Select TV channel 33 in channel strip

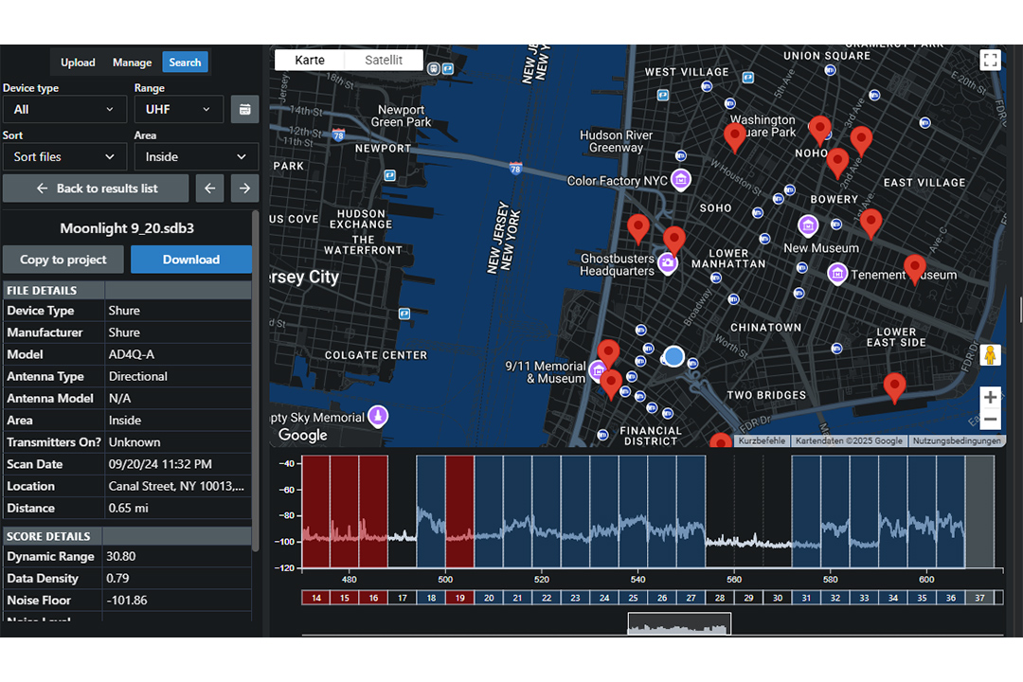[x=864, y=598]
